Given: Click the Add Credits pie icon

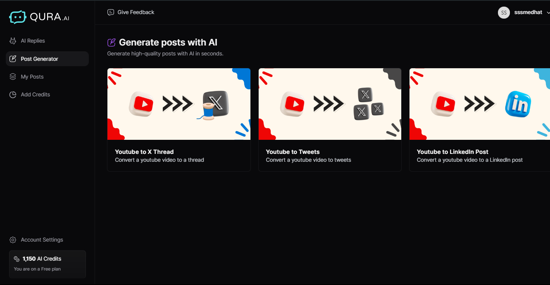Looking at the screenshot, I should pyautogui.click(x=13, y=95).
